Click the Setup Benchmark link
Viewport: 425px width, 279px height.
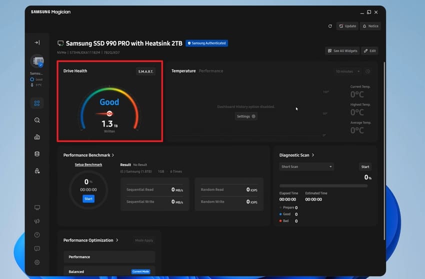click(88, 164)
